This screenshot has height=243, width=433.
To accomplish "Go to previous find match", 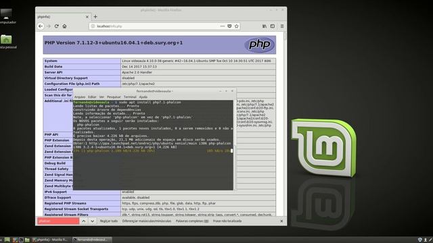I will [84, 221].
